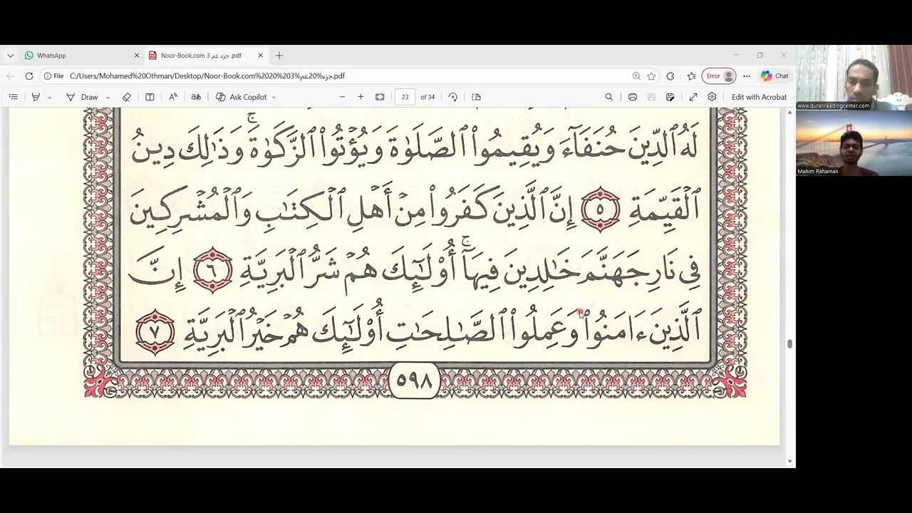Open browser settings and more menu
The height and width of the screenshot is (513, 912).
click(x=747, y=76)
